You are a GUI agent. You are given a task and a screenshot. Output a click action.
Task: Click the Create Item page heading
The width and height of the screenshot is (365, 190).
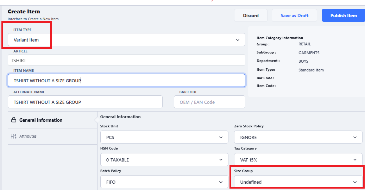[24, 12]
